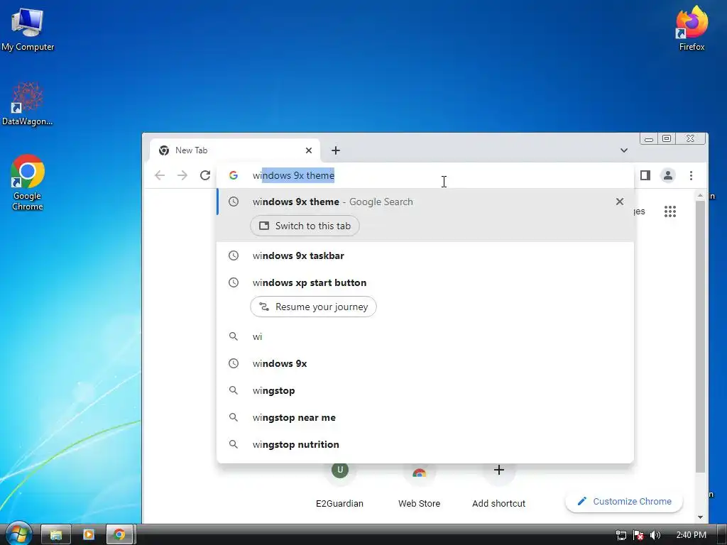Select the windows 9x history suggestion
This screenshot has height=545, width=727.
pyautogui.click(x=425, y=363)
